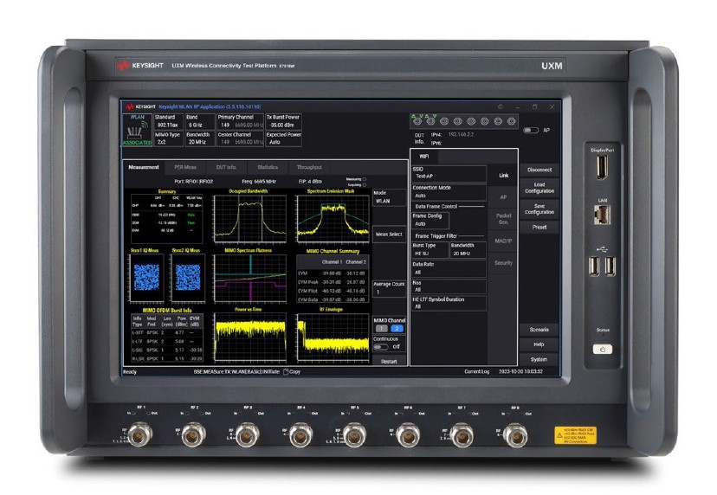
Task: Switch to the Measurement tab
Action: (x=144, y=167)
